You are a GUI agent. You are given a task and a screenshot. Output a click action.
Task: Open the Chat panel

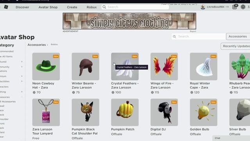(x=231, y=138)
